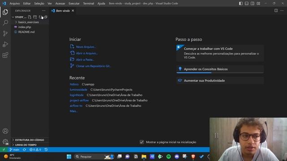Screen dimensions: 287x161
Task: Click Mais... recent items link
Action: [74, 111]
